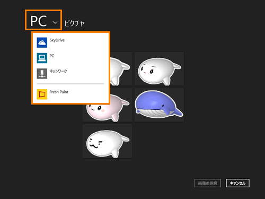Collapse the PC location dropdown chevron

55,22
